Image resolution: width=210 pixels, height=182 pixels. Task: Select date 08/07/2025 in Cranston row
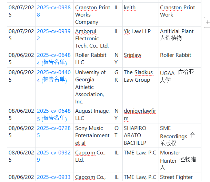tap(21, 14)
